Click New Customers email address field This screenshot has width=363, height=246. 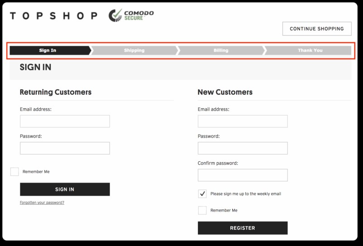pyautogui.click(x=243, y=121)
